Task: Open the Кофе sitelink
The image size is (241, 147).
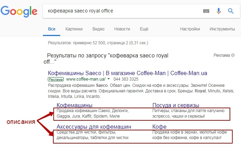Action: 159,127
